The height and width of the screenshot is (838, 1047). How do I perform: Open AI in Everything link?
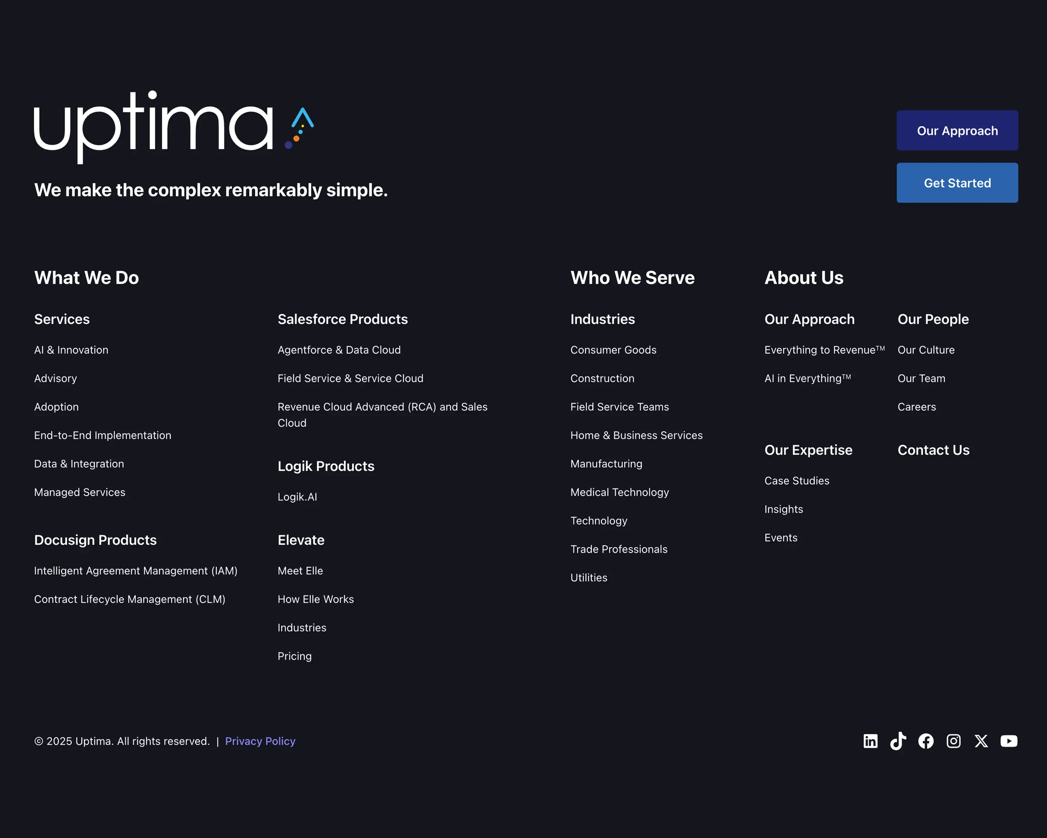point(807,378)
